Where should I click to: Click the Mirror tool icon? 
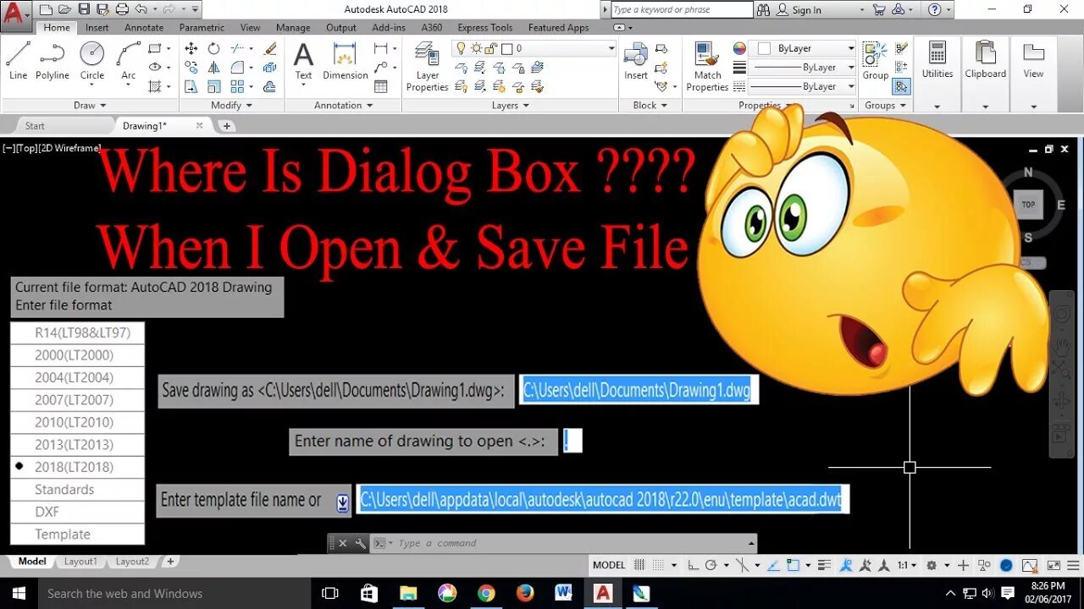coord(214,68)
